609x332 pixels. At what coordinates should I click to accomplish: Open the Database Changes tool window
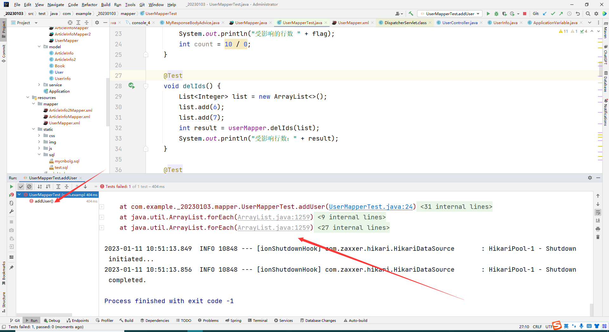318,321
